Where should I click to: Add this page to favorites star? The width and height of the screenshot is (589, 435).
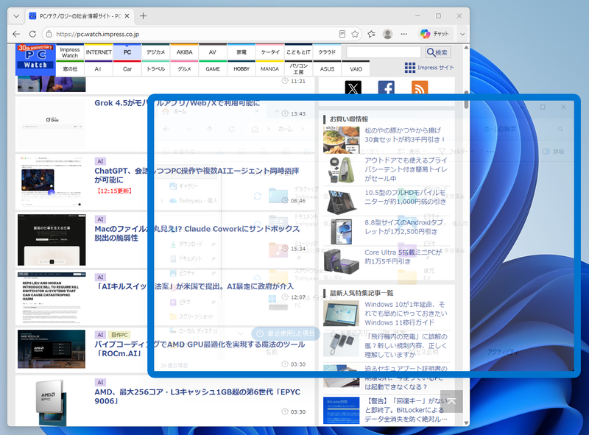(355, 34)
